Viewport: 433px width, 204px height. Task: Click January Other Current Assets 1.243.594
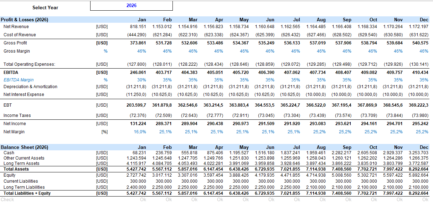tap(136, 158)
